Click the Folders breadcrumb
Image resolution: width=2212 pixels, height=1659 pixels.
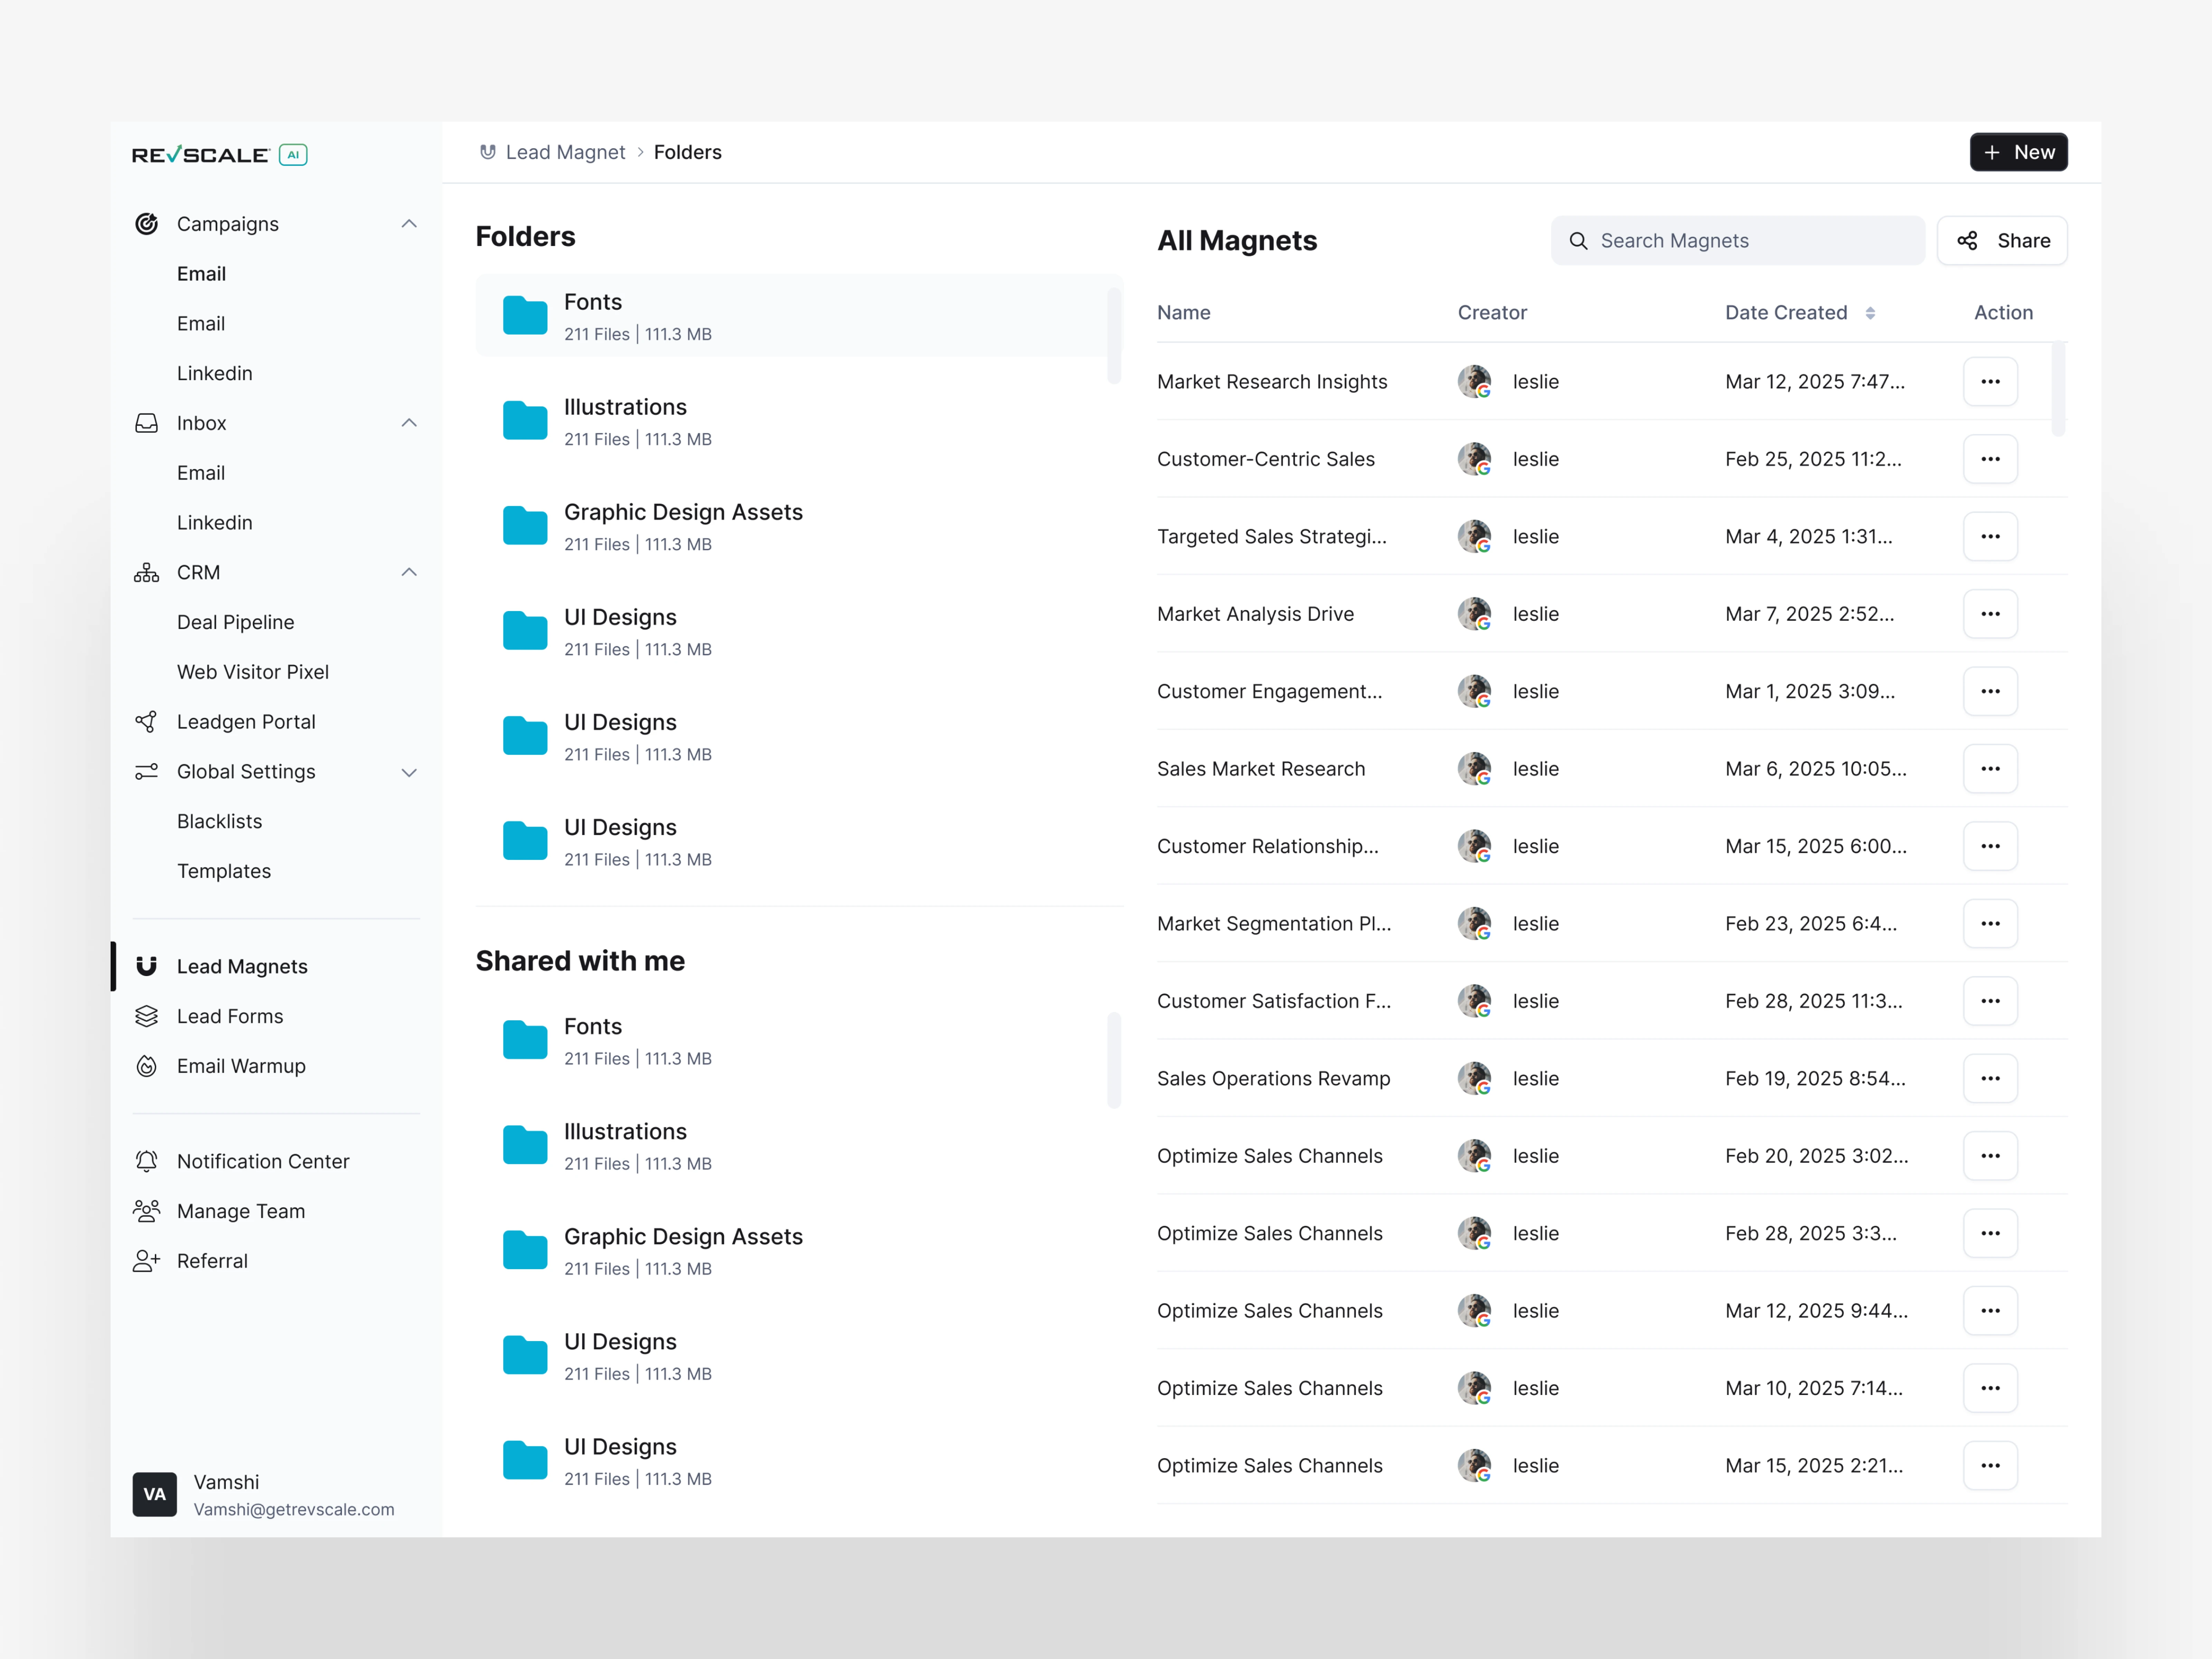click(x=688, y=152)
